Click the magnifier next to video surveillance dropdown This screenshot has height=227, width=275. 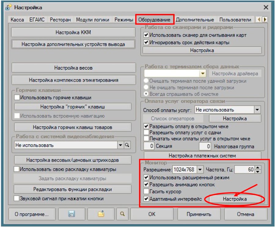pos(127,145)
